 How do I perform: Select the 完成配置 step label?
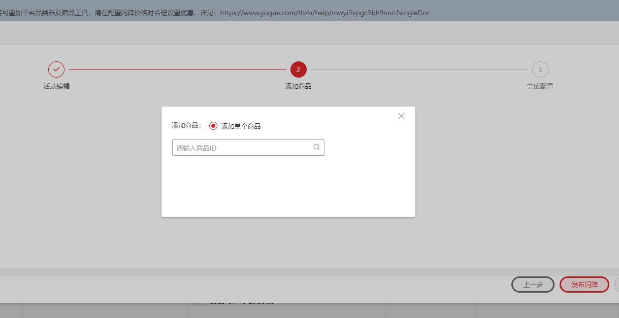tap(540, 86)
